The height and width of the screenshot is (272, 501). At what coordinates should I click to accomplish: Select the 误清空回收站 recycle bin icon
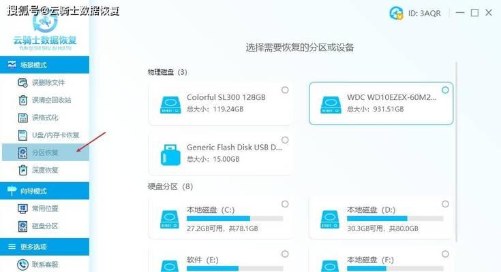(x=22, y=100)
